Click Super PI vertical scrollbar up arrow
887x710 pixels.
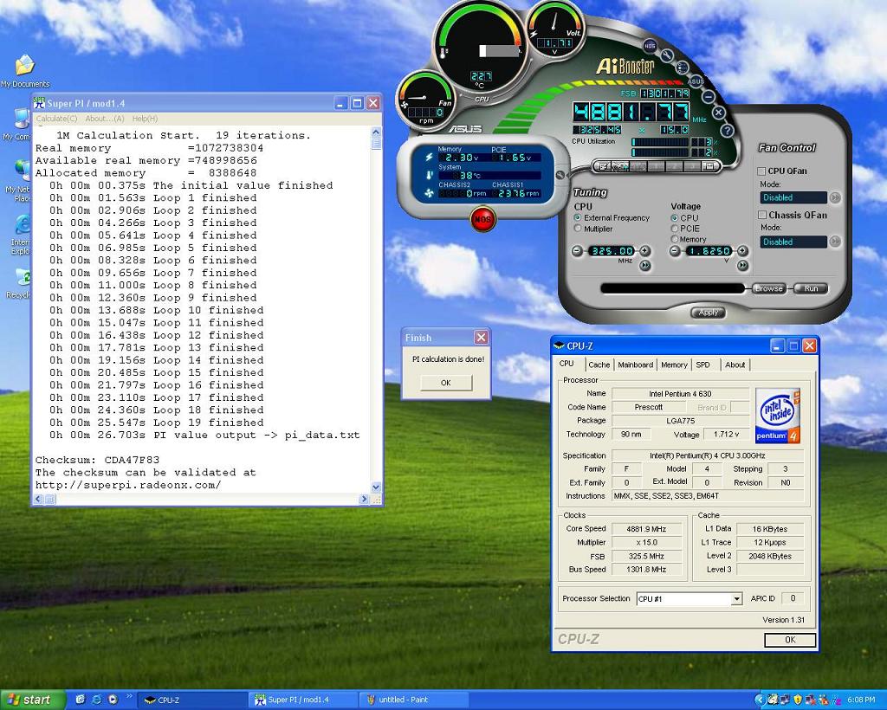pyautogui.click(x=376, y=132)
